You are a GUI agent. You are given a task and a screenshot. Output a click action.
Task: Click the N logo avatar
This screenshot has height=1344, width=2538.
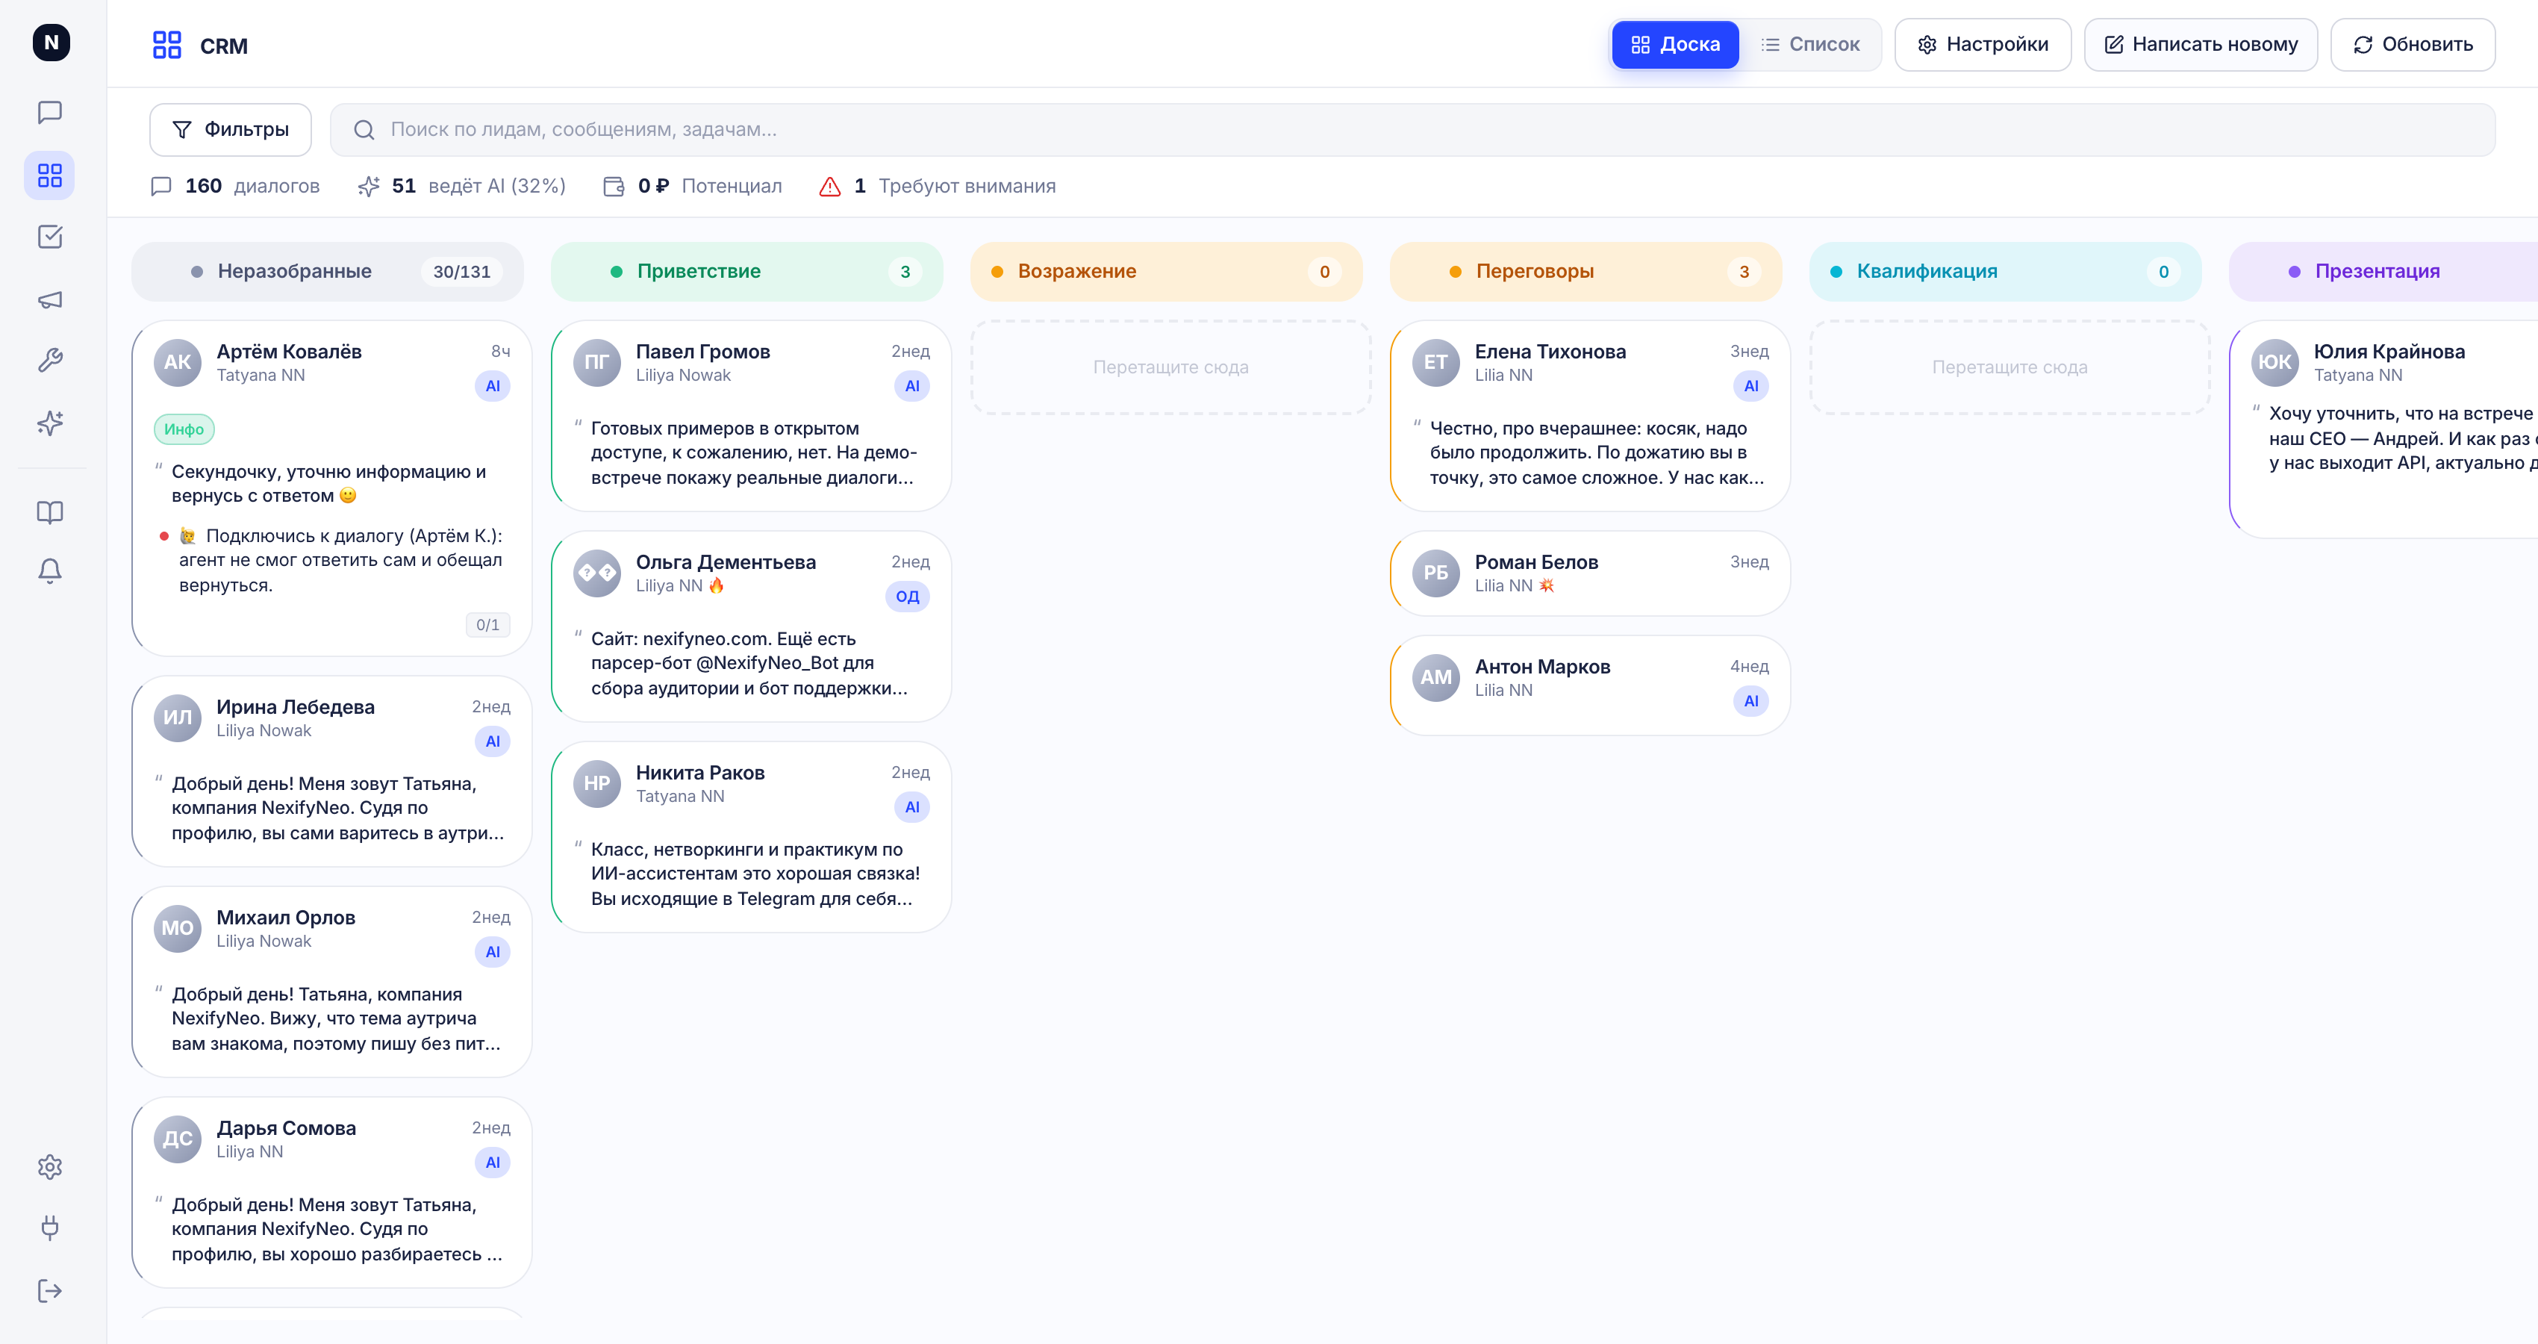[52, 43]
